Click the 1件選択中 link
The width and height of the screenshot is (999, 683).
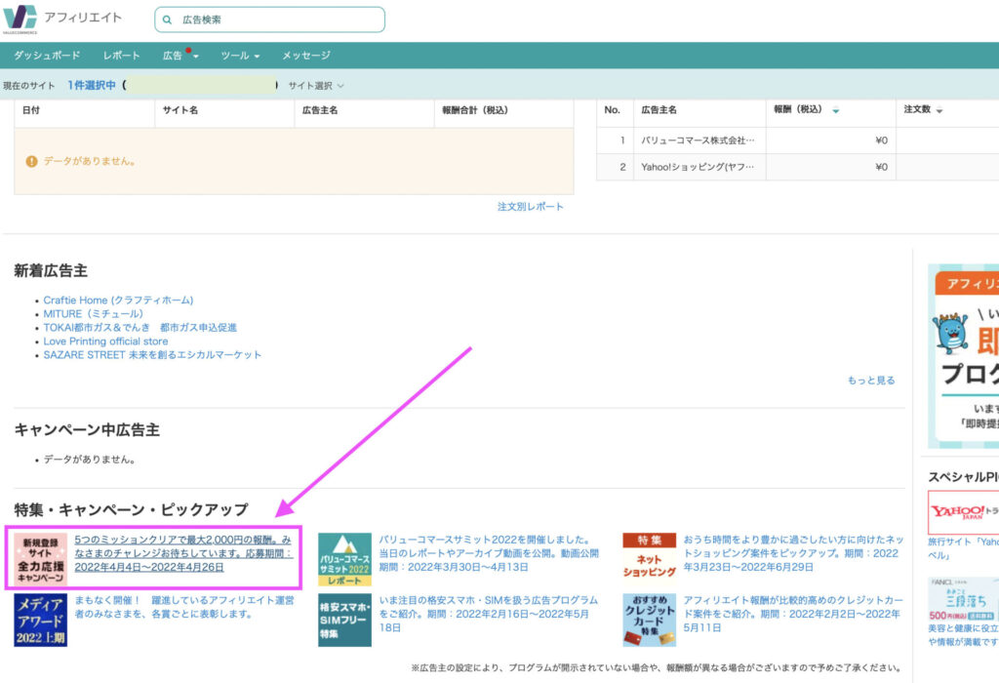pyautogui.click(x=92, y=85)
